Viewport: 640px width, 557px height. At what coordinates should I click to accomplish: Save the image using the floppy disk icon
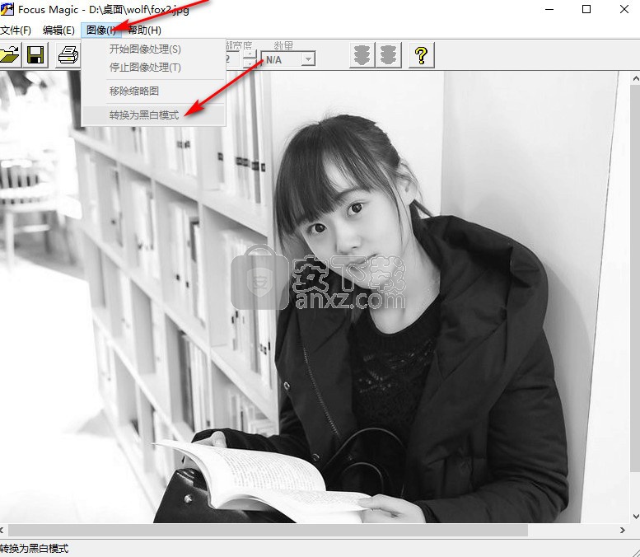click(x=35, y=55)
